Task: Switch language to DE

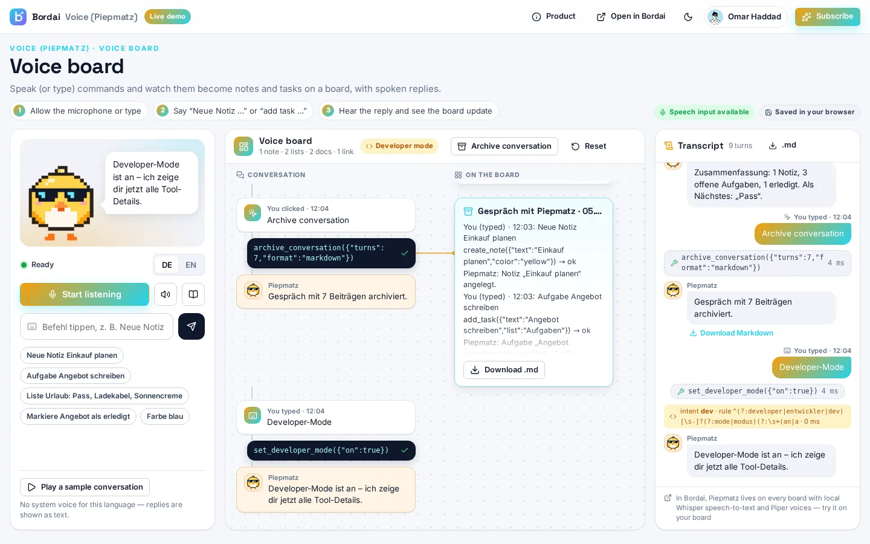Action: tap(167, 265)
